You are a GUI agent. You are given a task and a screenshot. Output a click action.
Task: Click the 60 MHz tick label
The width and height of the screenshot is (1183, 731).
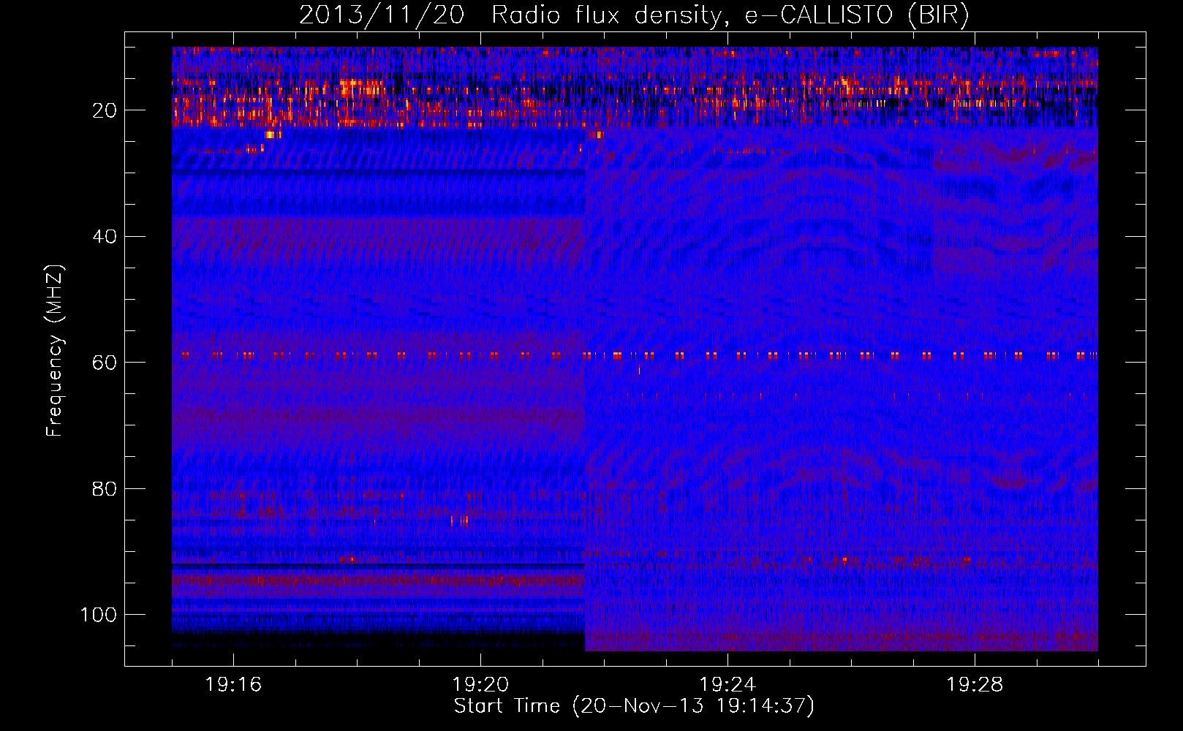[105, 363]
